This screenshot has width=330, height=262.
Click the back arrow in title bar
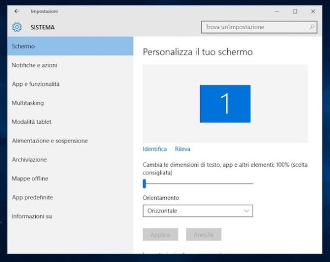(x=16, y=11)
